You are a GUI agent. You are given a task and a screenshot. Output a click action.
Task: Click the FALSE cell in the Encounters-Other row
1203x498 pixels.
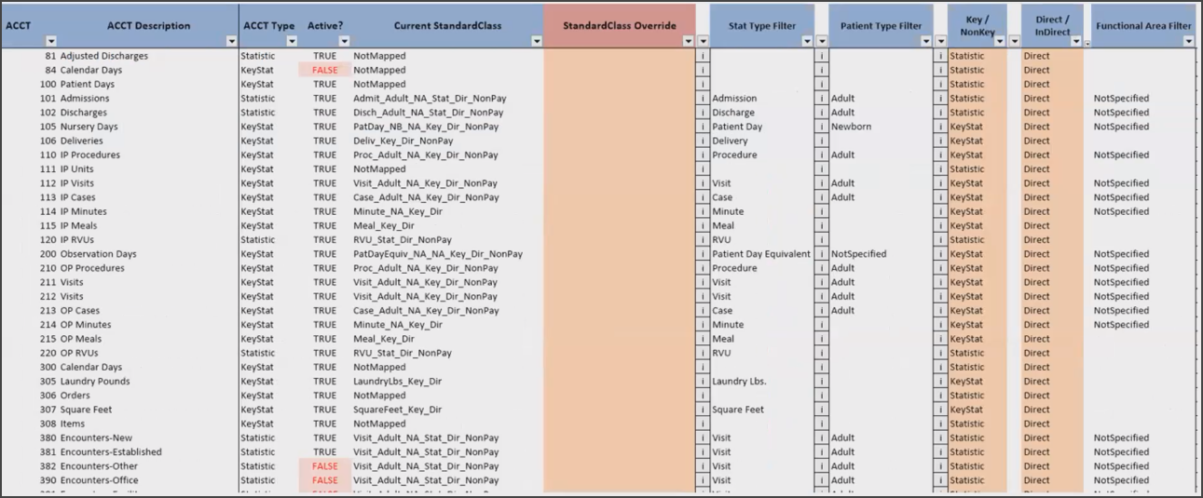[x=325, y=466]
